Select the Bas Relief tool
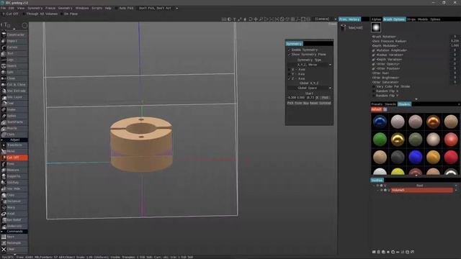Screen dimensions: 461x259 click(x=14, y=220)
